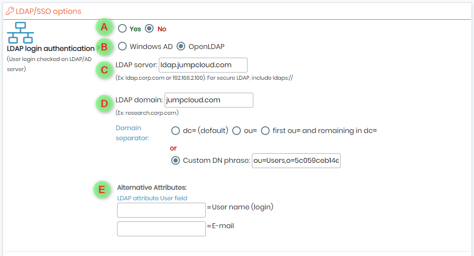Select the Custom DN phrase radio button
474x256 pixels.
175,160
